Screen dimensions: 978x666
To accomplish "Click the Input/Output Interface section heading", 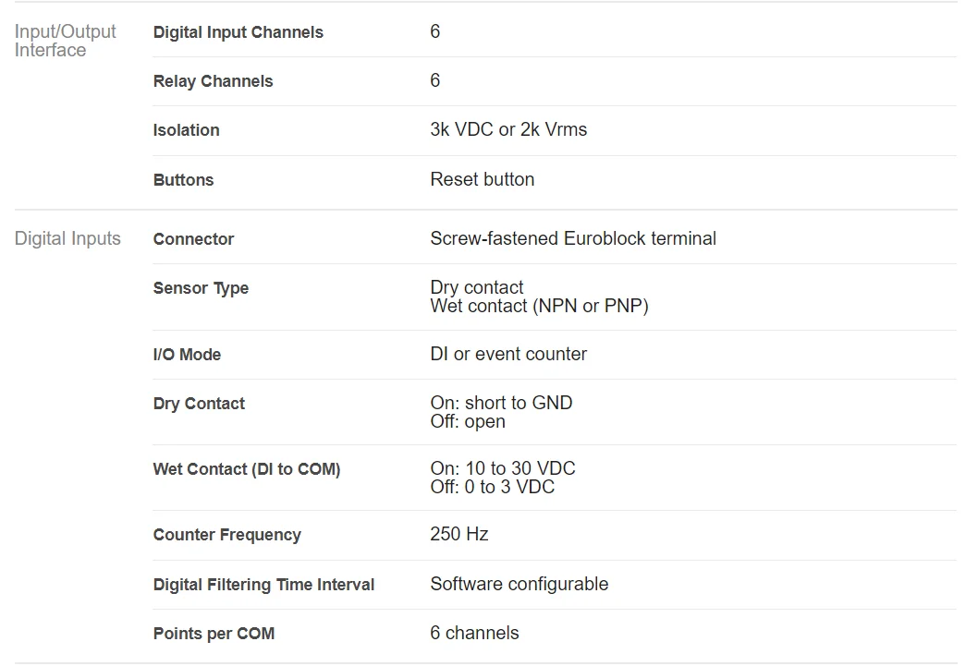I will coord(65,41).
